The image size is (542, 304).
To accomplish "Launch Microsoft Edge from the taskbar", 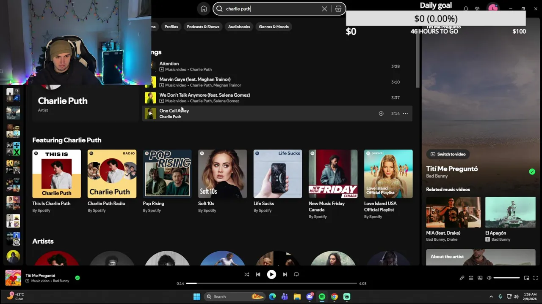I will pos(272,296).
